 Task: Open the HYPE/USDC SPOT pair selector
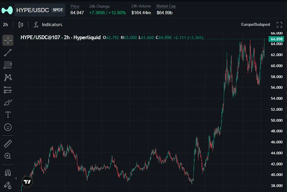click(x=40, y=10)
